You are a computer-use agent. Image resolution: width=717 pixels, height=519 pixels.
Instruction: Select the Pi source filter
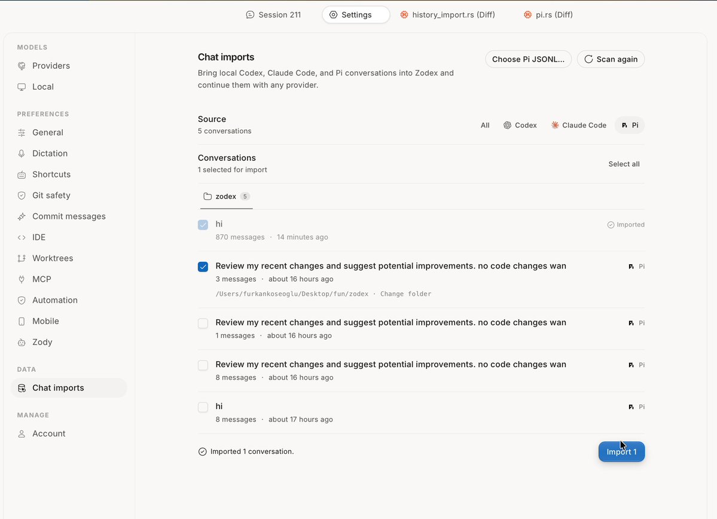[630, 126]
